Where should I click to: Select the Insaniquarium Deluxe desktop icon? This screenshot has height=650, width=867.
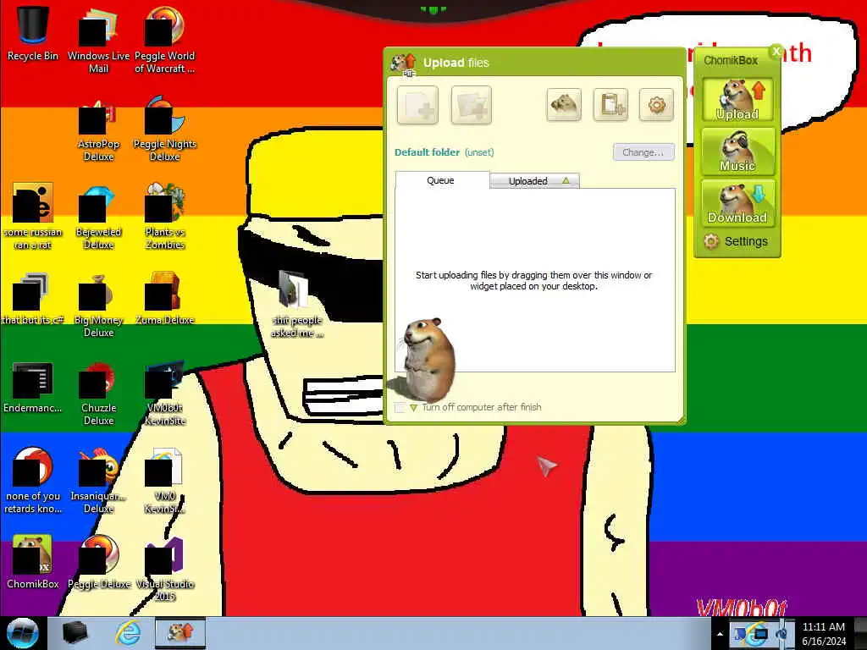click(98, 481)
